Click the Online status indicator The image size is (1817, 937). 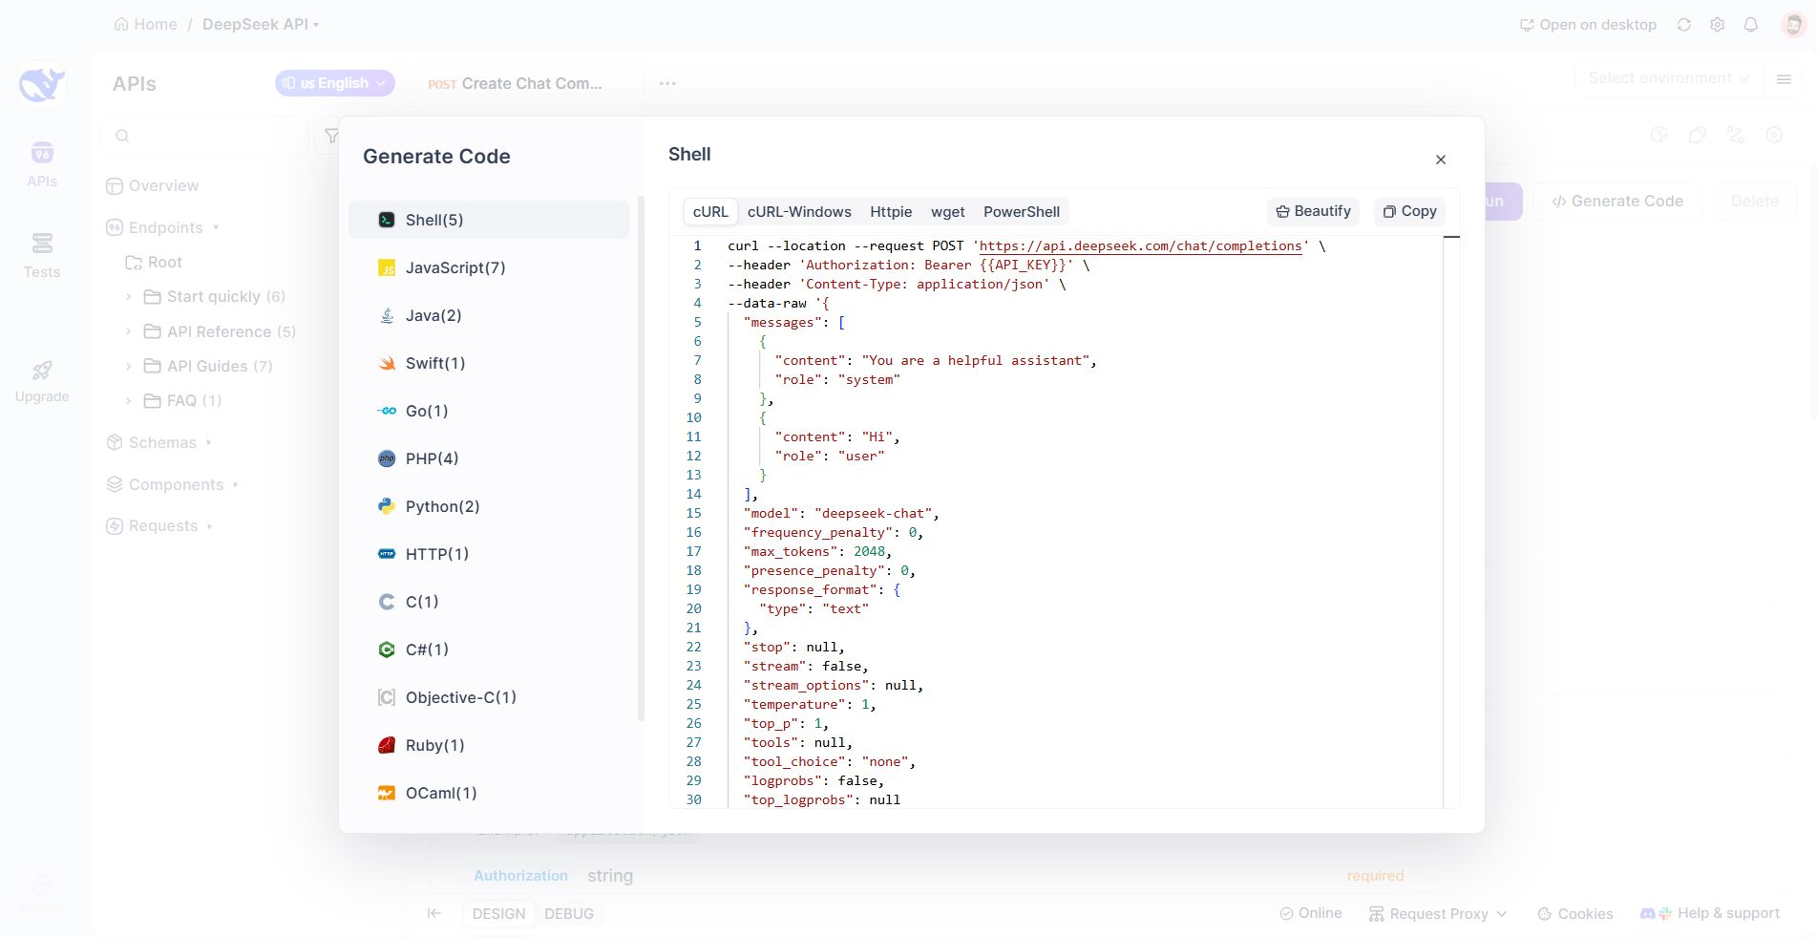pyautogui.click(x=1311, y=913)
